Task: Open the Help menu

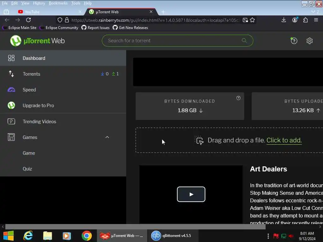Action: click(x=88, y=3)
